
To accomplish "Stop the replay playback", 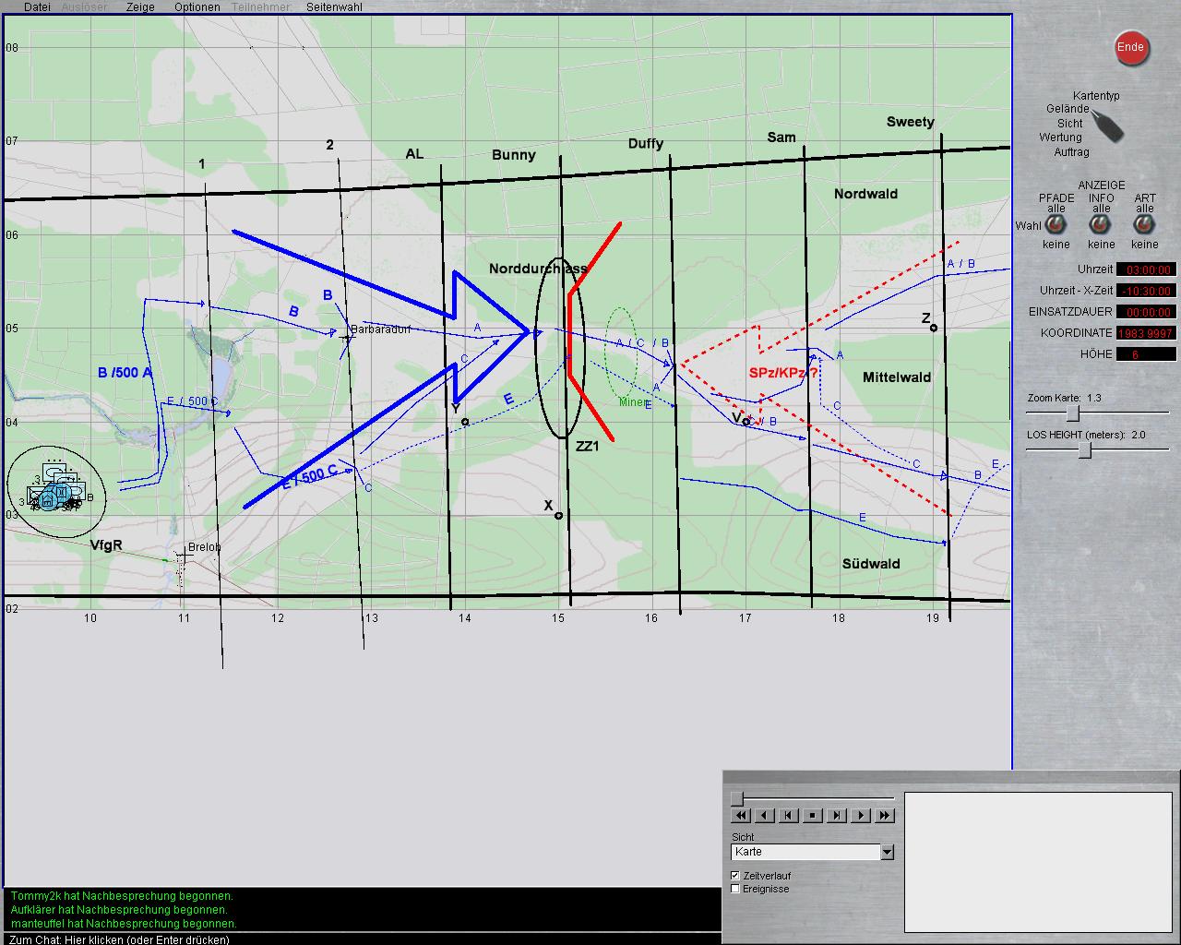I will click(x=813, y=815).
